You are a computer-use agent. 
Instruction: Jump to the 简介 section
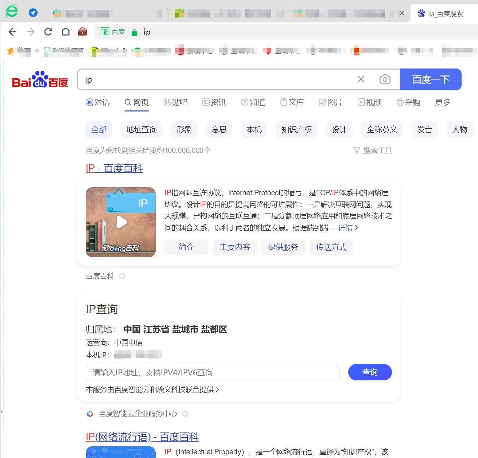point(186,247)
